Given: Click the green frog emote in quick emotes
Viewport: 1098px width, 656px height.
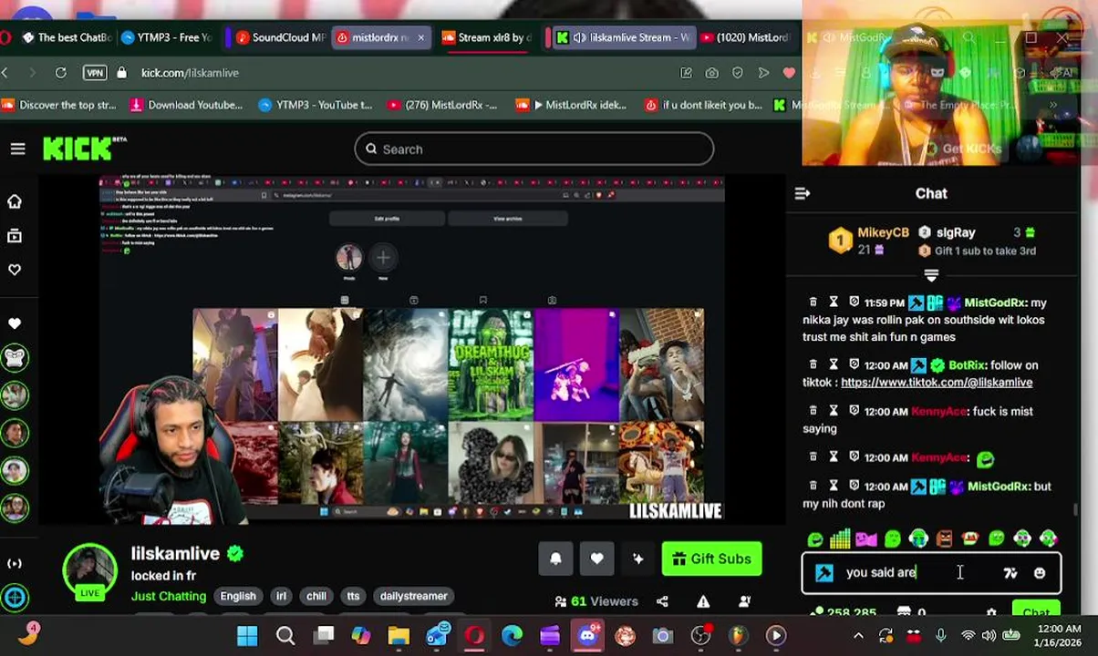Looking at the screenshot, I should click(815, 539).
